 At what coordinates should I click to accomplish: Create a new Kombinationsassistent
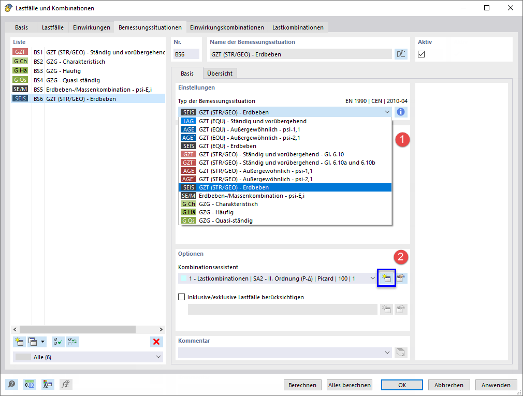coord(386,278)
